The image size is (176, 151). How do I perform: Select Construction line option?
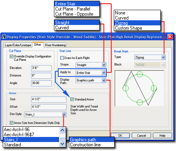(92, 145)
